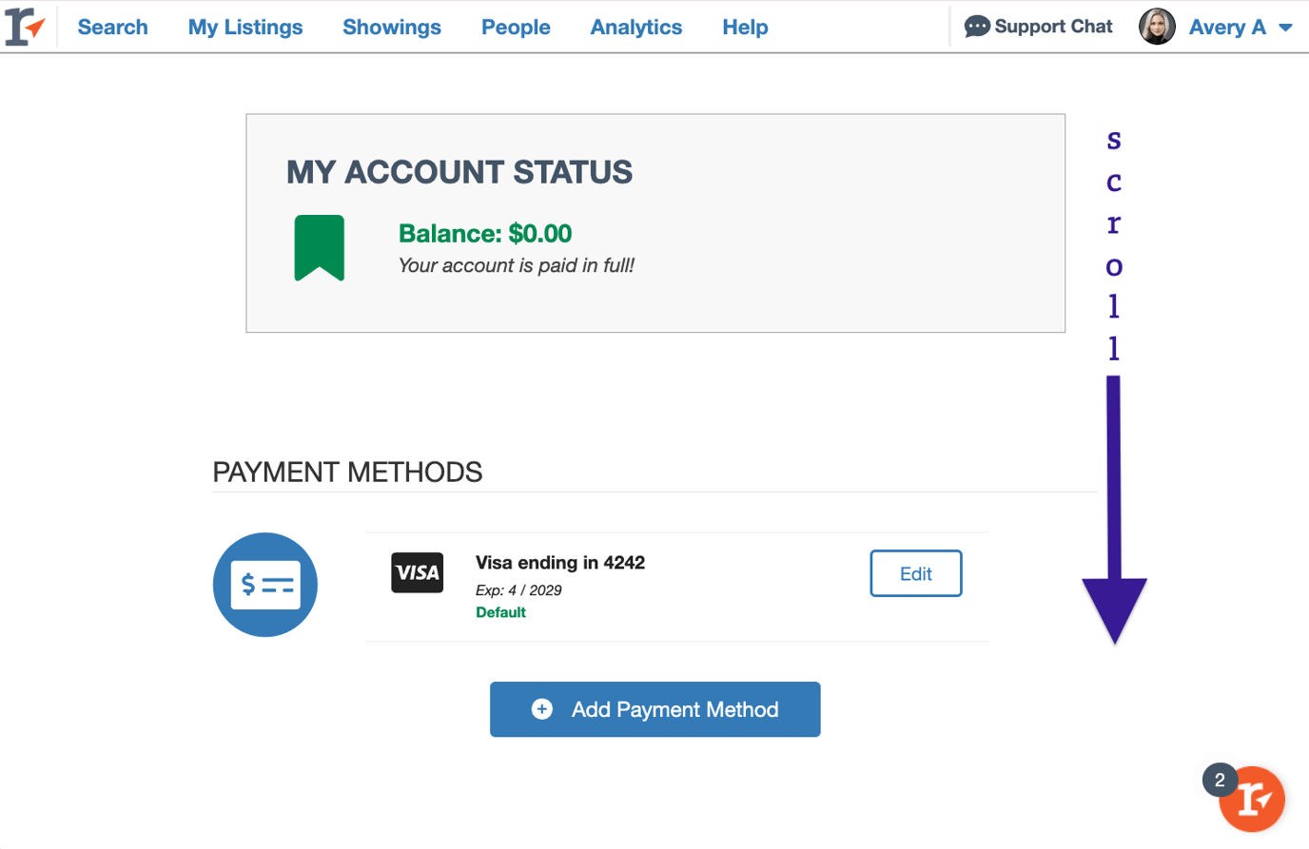Expand the user menu caret beside Avery A
This screenshot has height=849, width=1309.
[1285, 28]
